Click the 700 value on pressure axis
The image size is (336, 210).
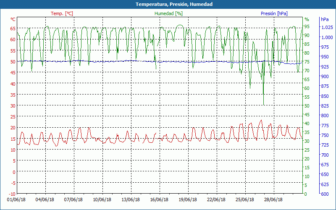tap(325, 155)
